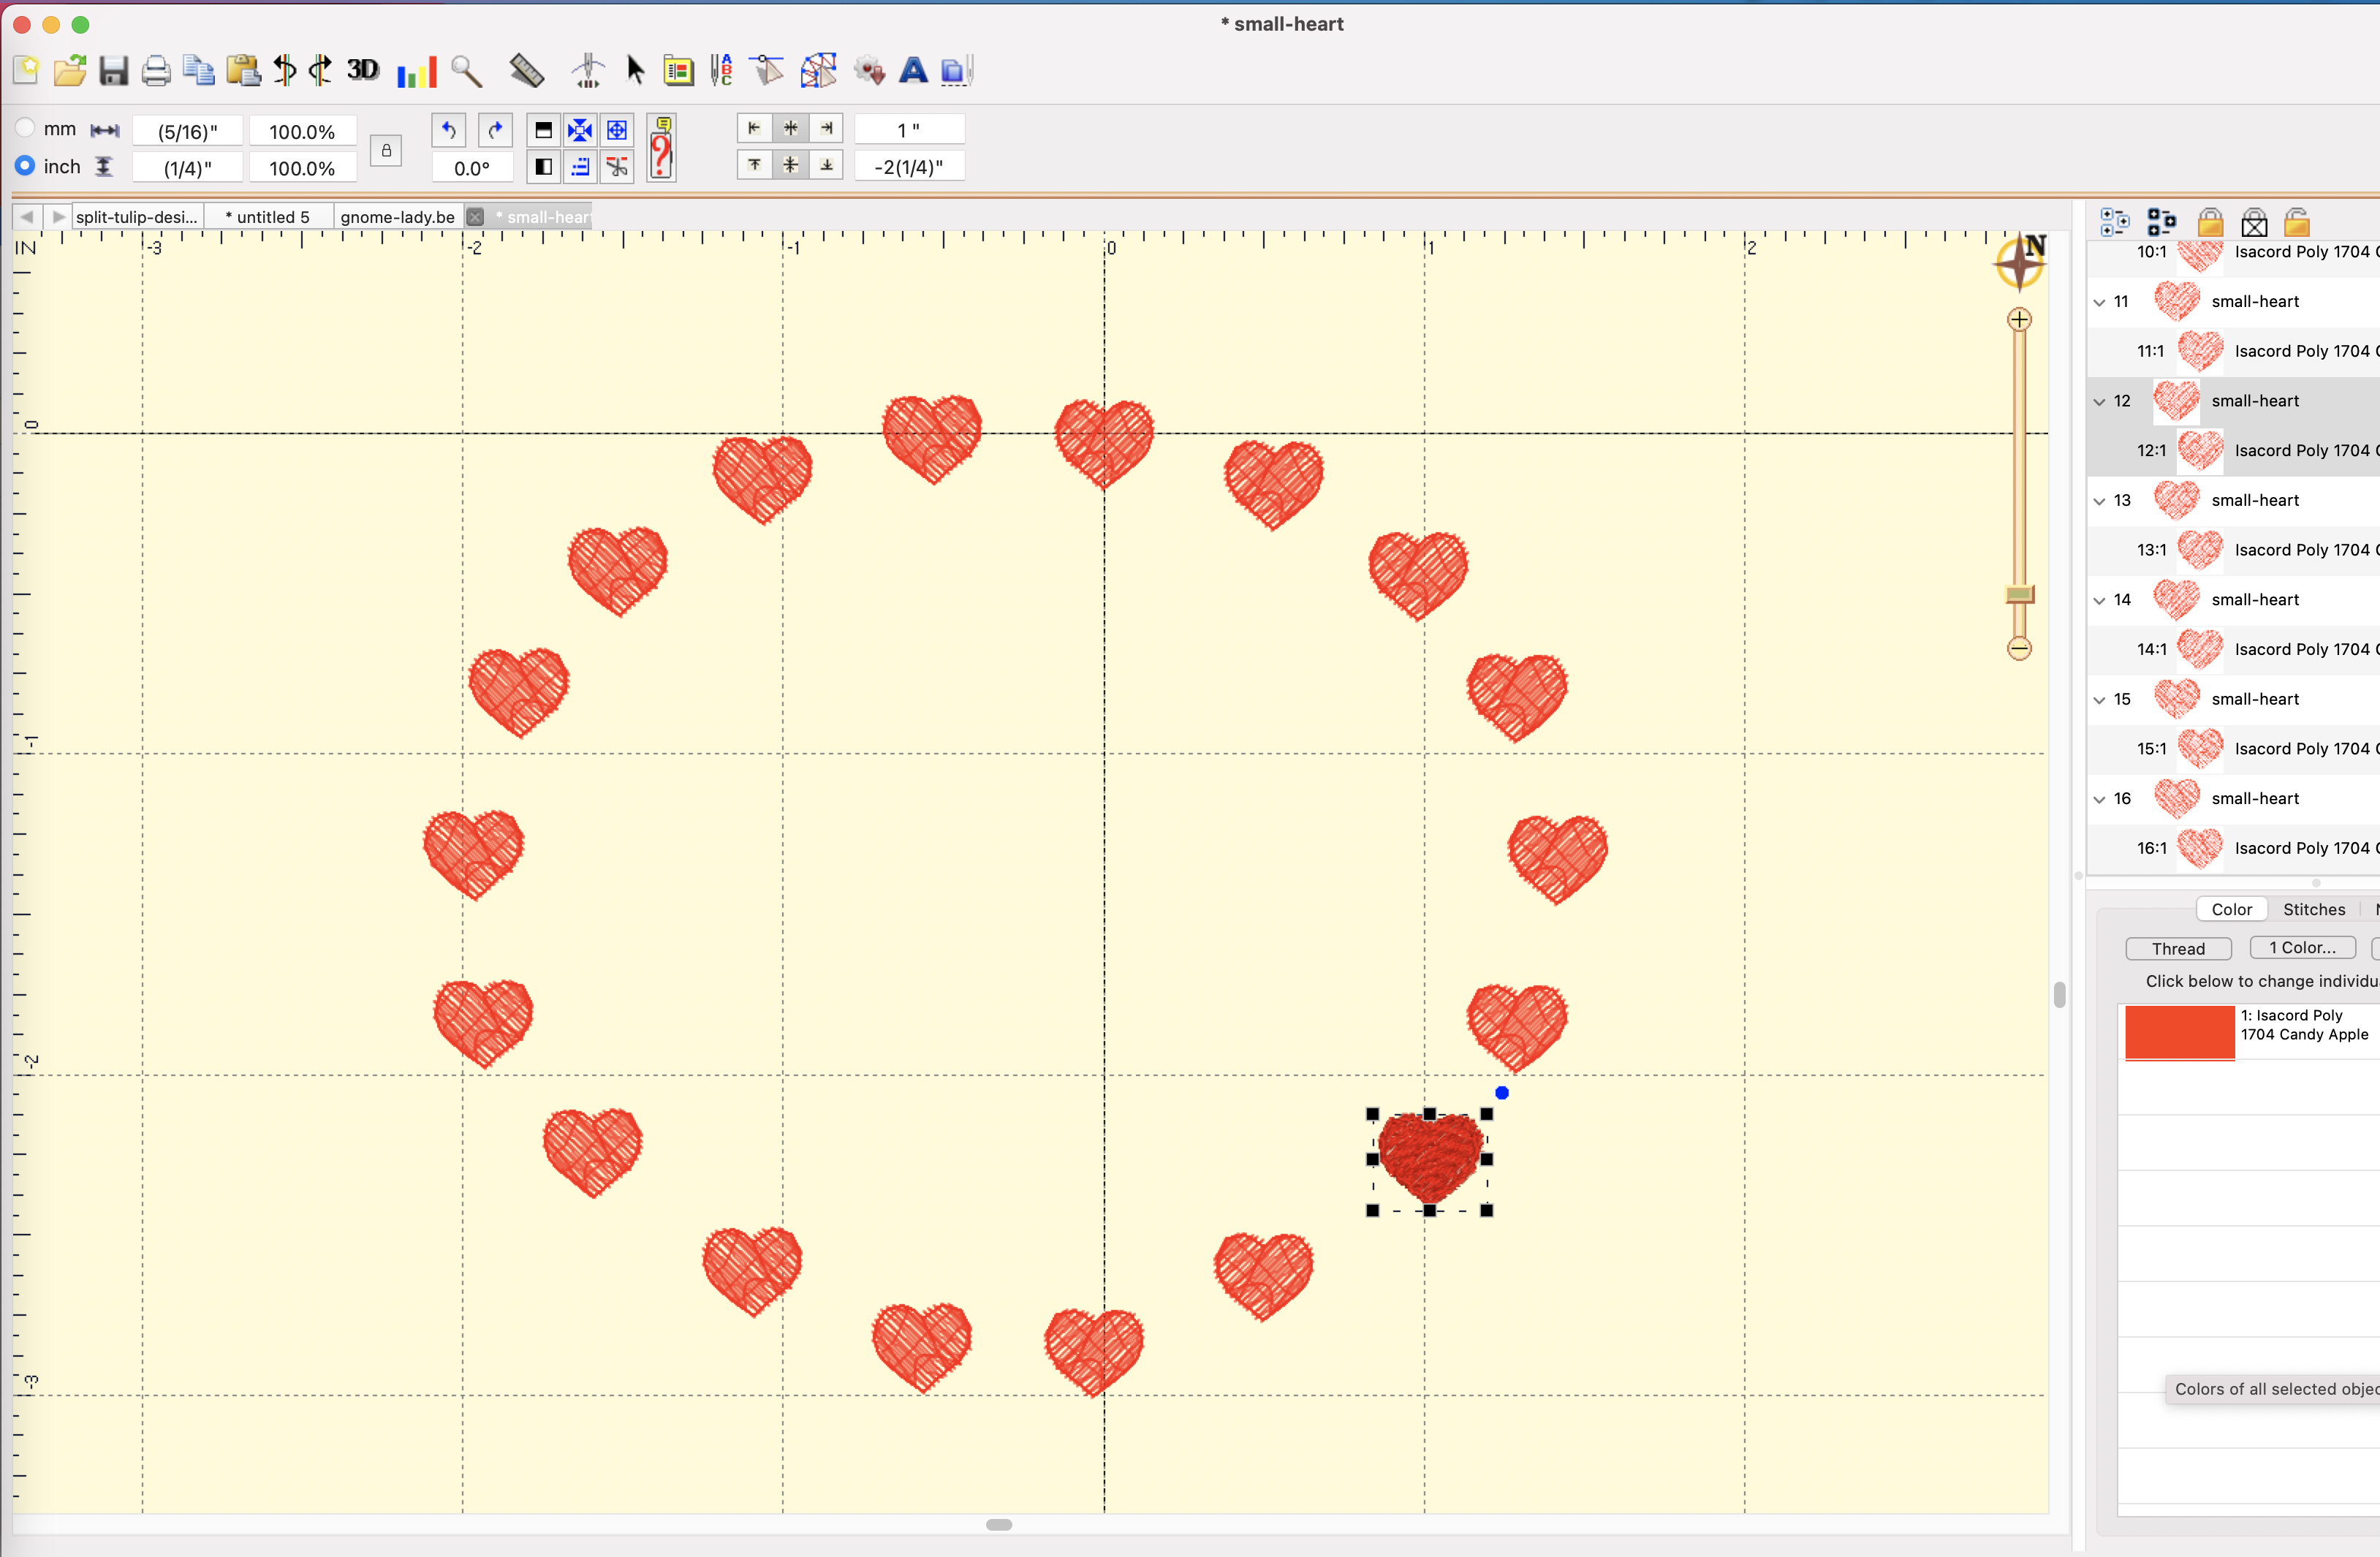
Task: Go to previous tab with left arrow
Action: click(x=27, y=217)
